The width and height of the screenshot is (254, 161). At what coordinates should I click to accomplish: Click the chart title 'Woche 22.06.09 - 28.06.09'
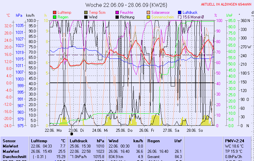click(126, 5)
